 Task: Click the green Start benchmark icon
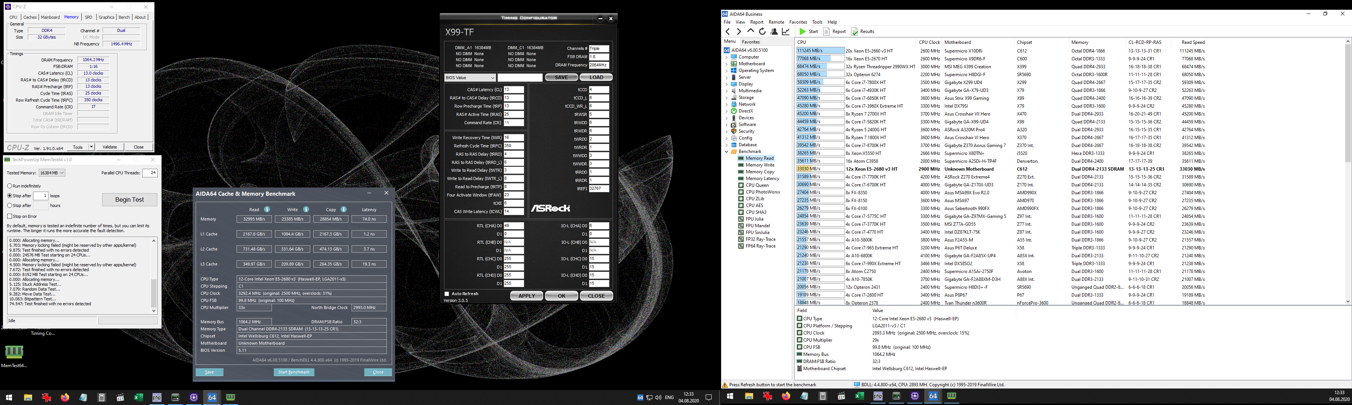pyautogui.click(x=803, y=31)
